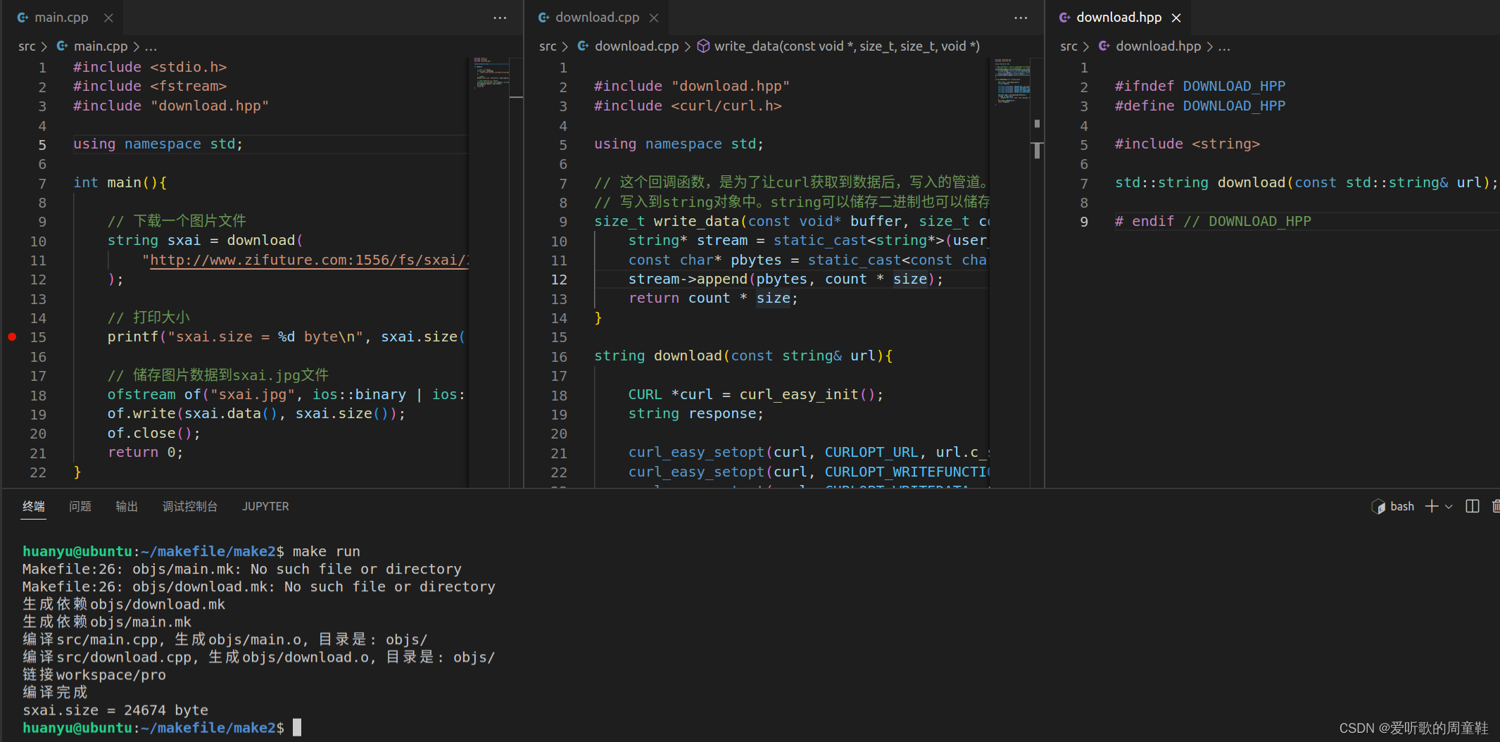Click 'sxai.size = 24674 byte' terminal output
The image size is (1500, 742).
(115, 710)
